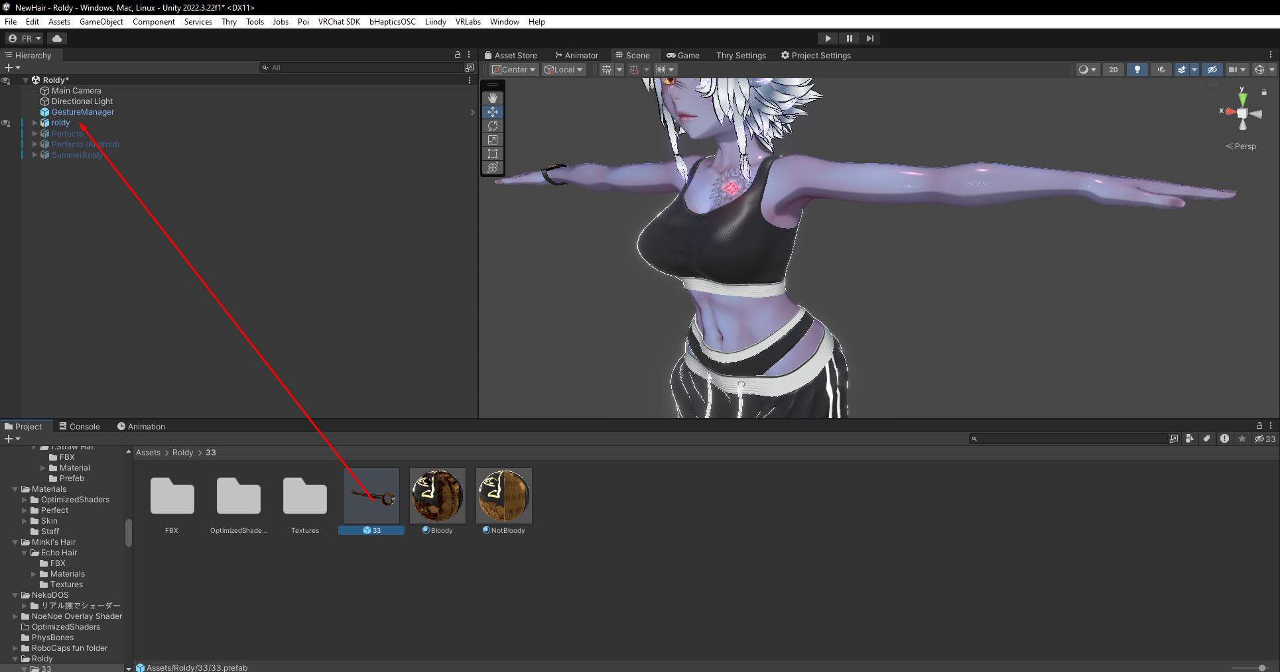Toggle Hierarchy panel lock
The height and width of the screenshot is (672, 1280).
click(x=457, y=55)
